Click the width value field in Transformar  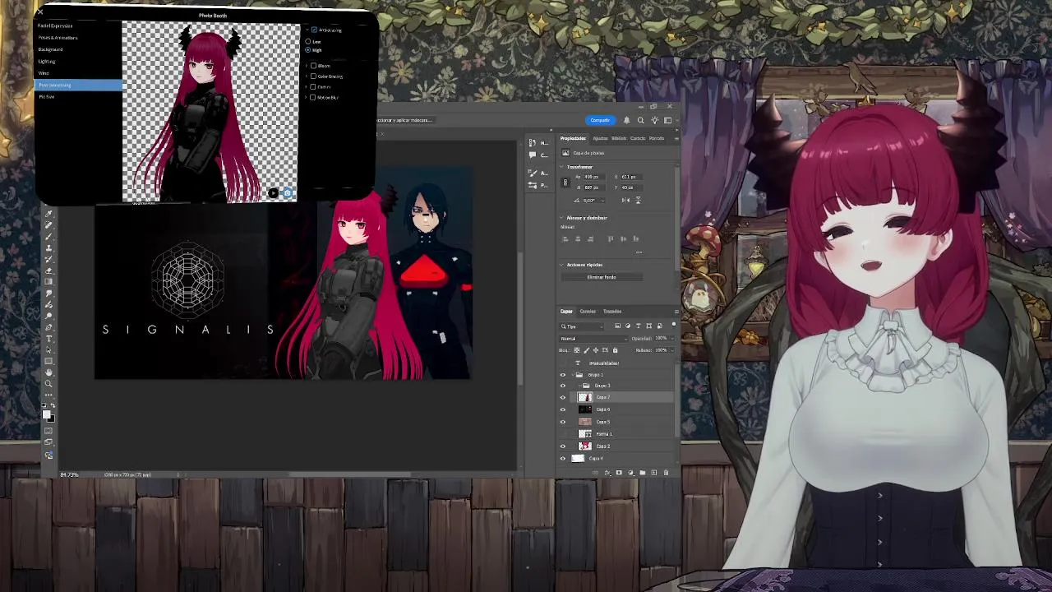(593, 177)
